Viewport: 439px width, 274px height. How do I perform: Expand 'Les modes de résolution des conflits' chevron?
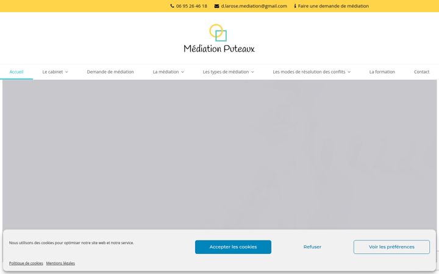349,72
